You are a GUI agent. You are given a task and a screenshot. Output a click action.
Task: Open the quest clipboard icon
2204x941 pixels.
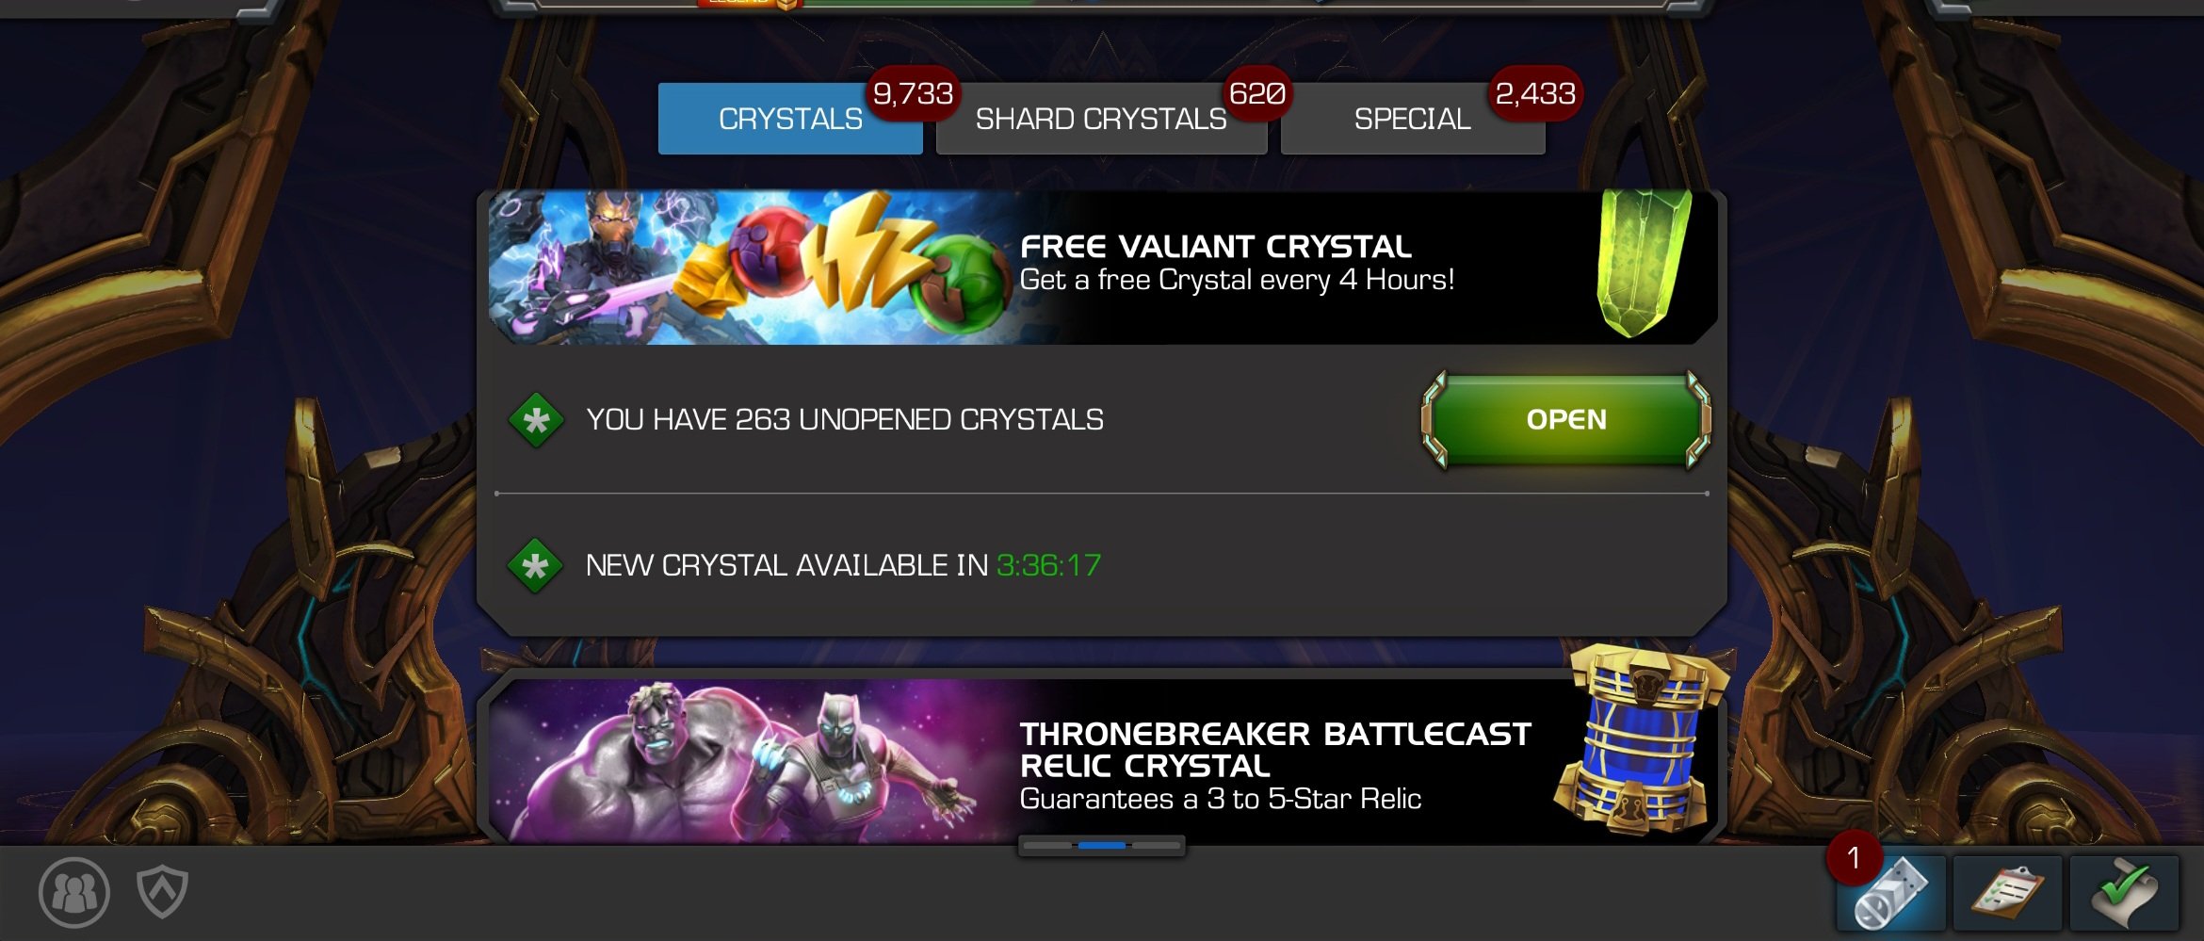pyautogui.click(x=2007, y=893)
